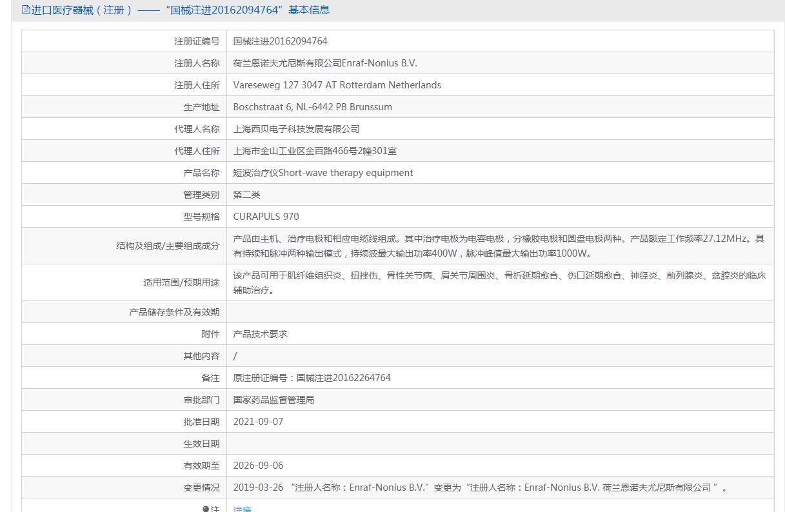Select production address Boschstraat 6, NL-6442 PB Brunssum
785x512 pixels.
(x=313, y=107)
